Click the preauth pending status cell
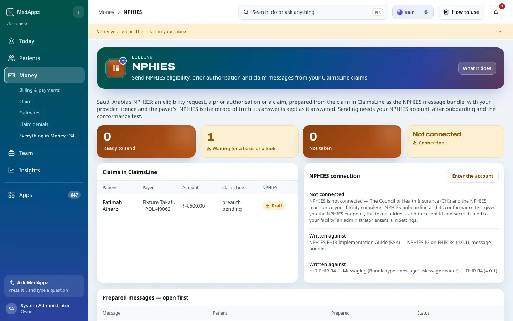The width and height of the screenshot is (513, 321). [232, 205]
